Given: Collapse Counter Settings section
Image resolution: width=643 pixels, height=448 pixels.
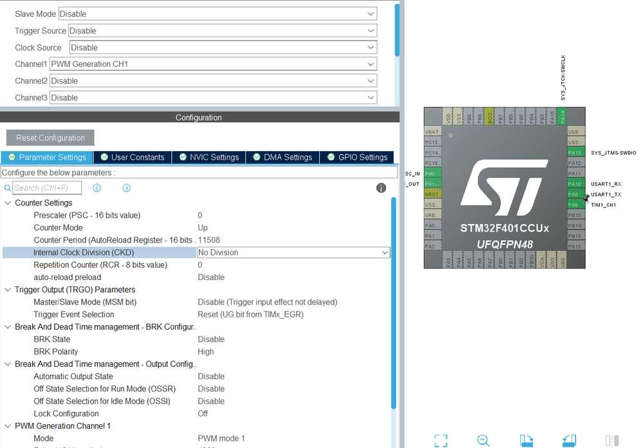Looking at the screenshot, I should [x=7, y=203].
